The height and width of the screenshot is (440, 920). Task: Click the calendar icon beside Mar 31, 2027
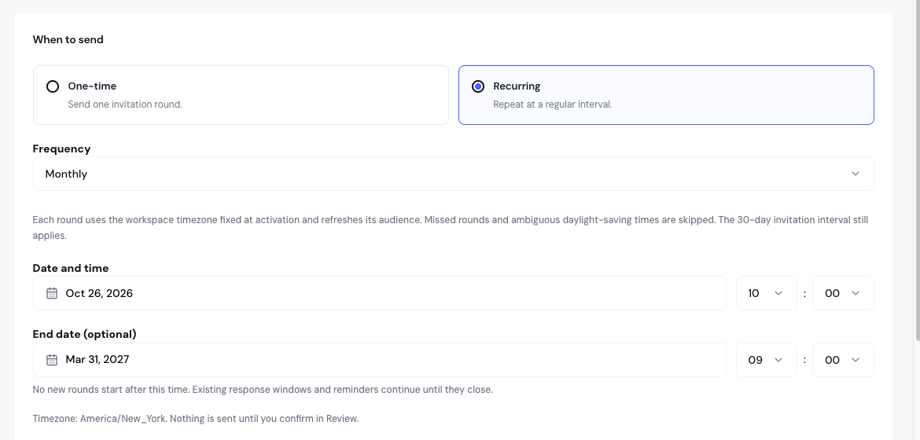click(x=52, y=360)
